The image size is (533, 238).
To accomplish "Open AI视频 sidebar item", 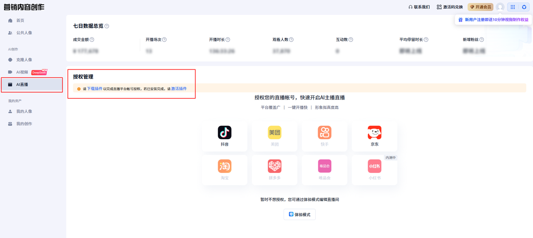I will (22, 72).
